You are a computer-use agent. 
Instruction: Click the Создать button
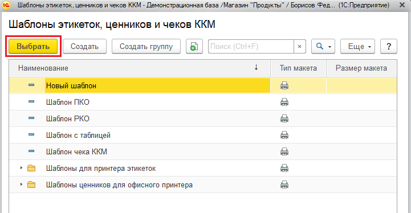84,46
